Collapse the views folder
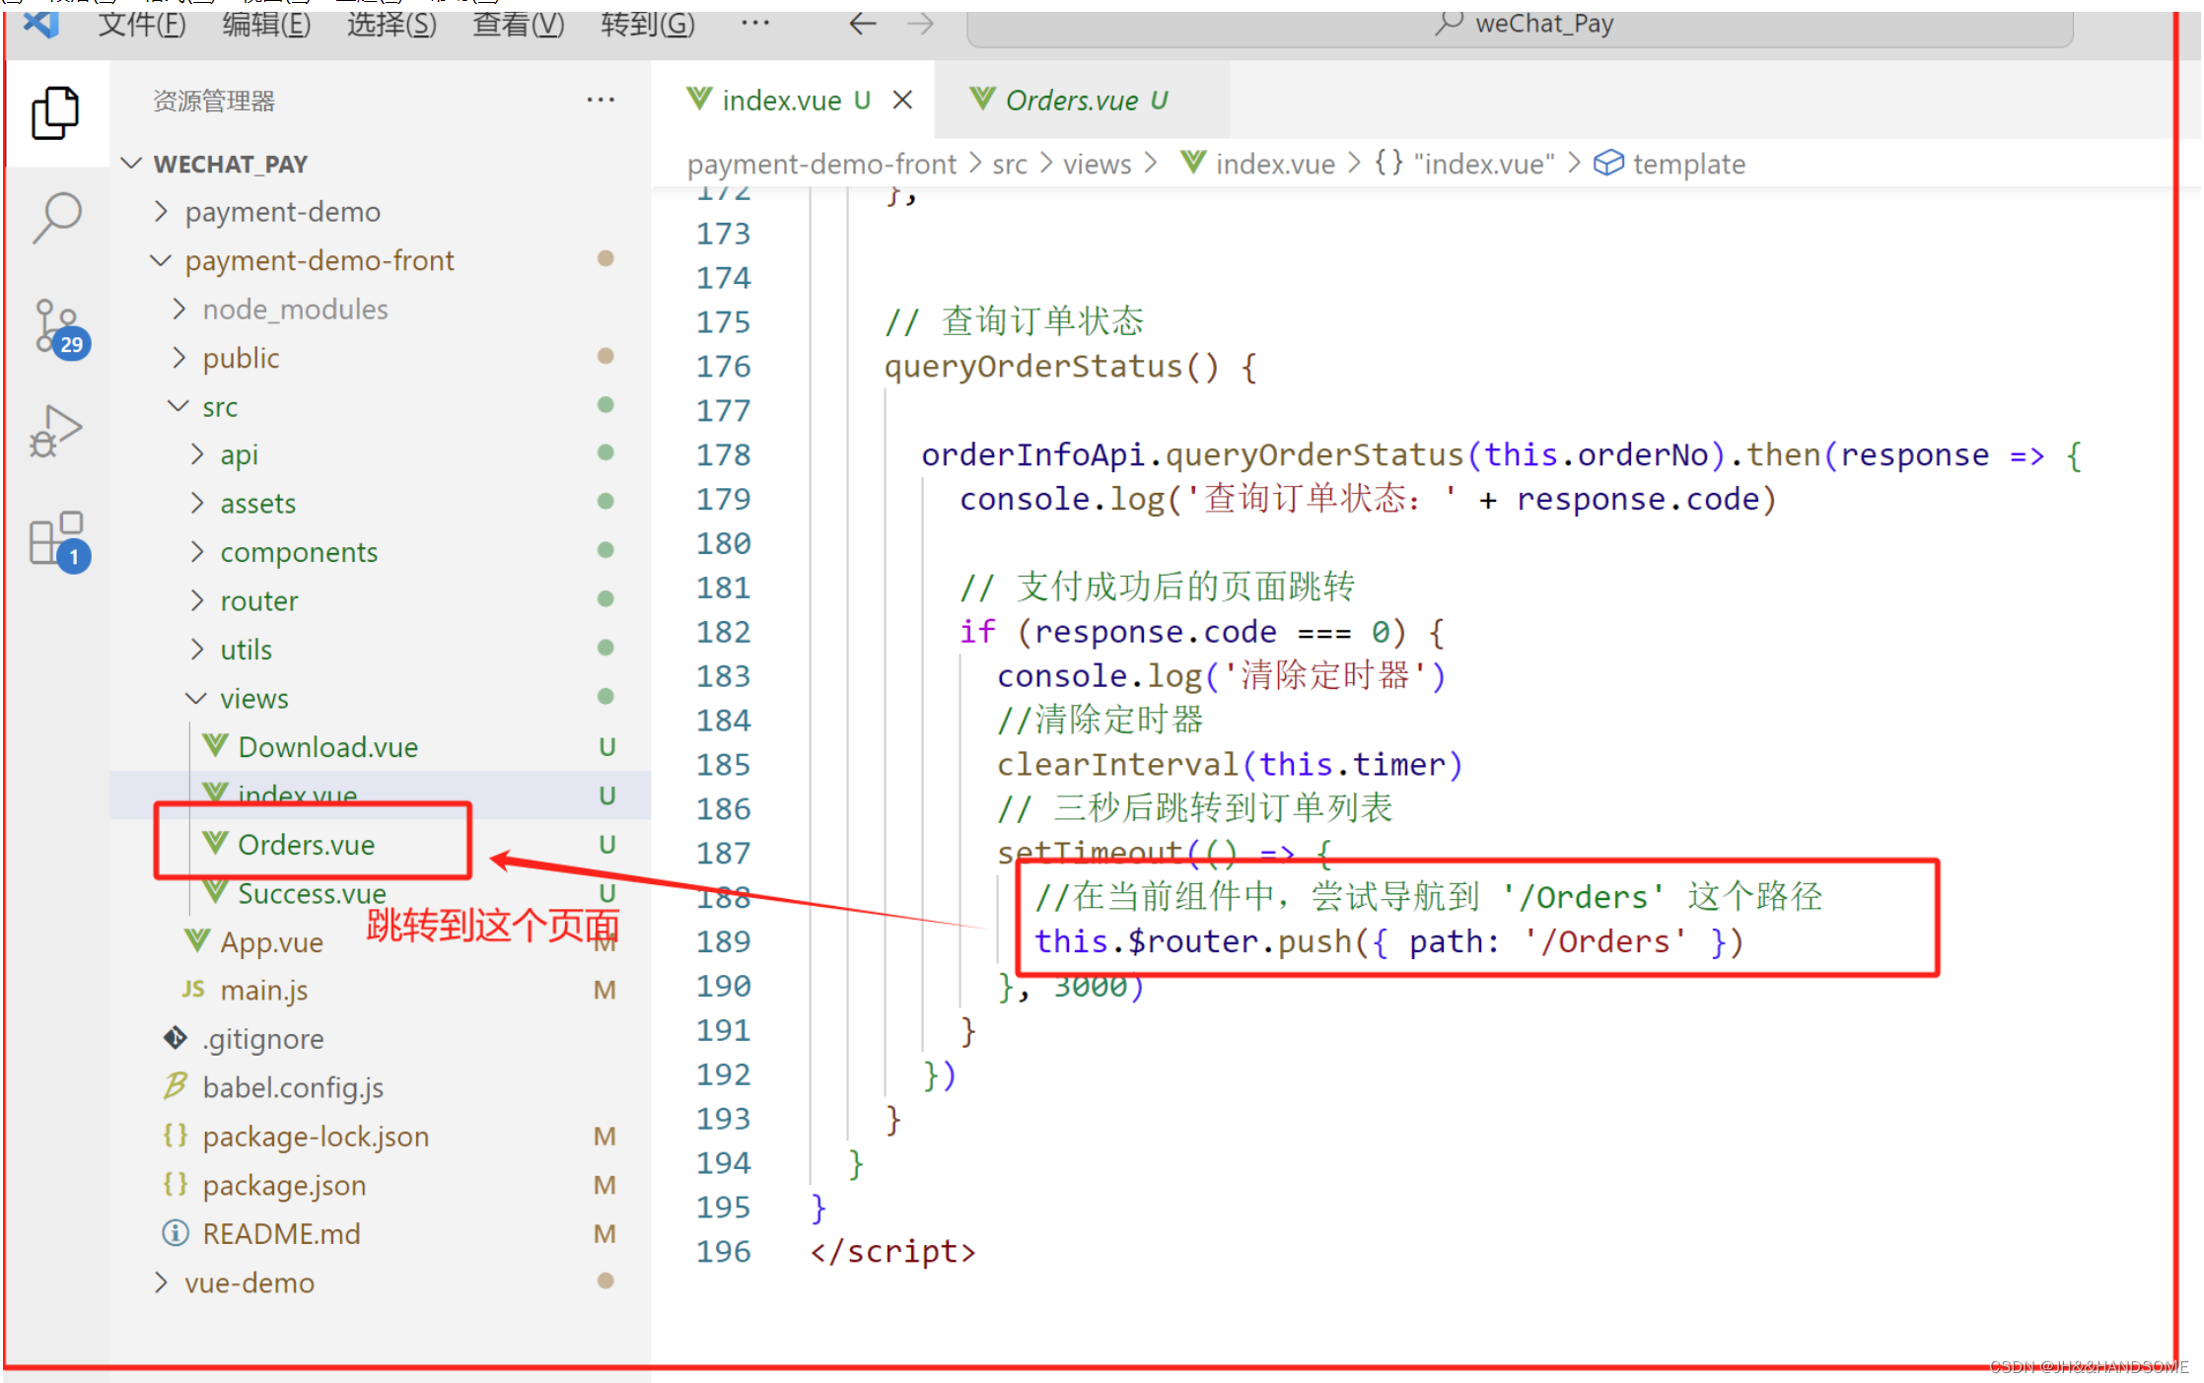 (x=196, y=698)
